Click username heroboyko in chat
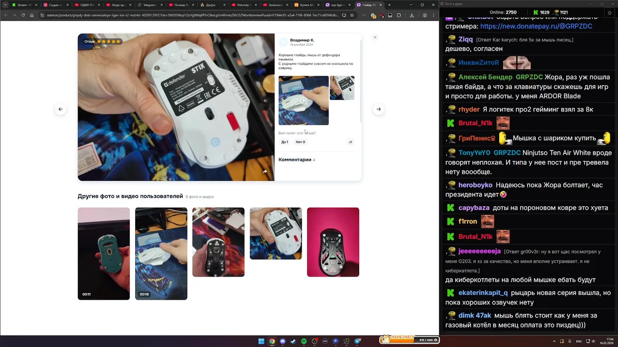 click(x=475, y=185)
